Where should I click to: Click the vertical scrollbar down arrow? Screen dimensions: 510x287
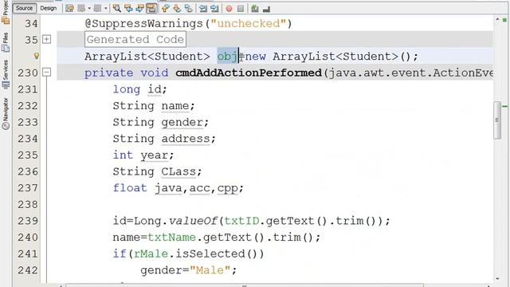coord(497,278)
